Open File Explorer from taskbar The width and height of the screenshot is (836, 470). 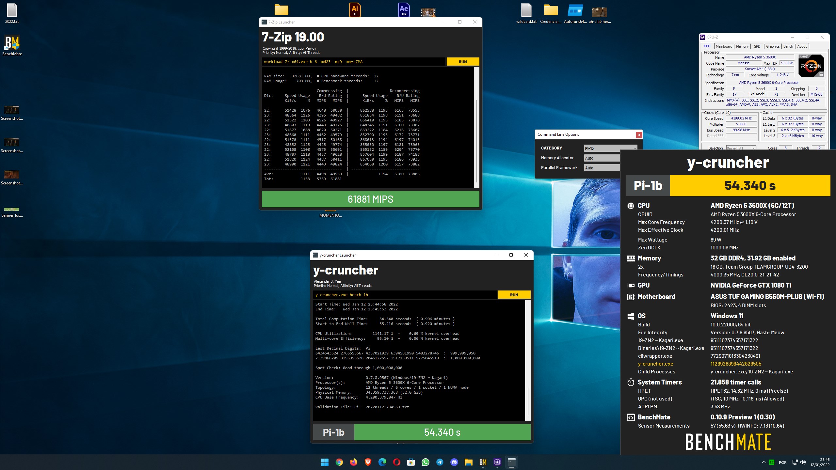(468, 462)
